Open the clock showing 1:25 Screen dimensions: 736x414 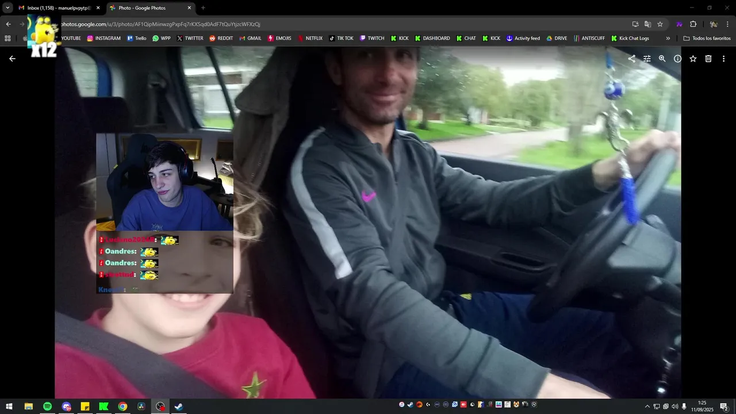point(702,406)
